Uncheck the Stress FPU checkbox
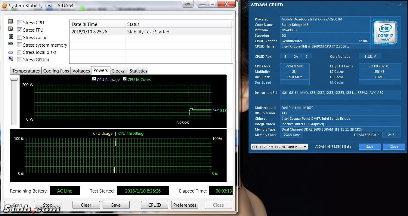 coord(20,30)
